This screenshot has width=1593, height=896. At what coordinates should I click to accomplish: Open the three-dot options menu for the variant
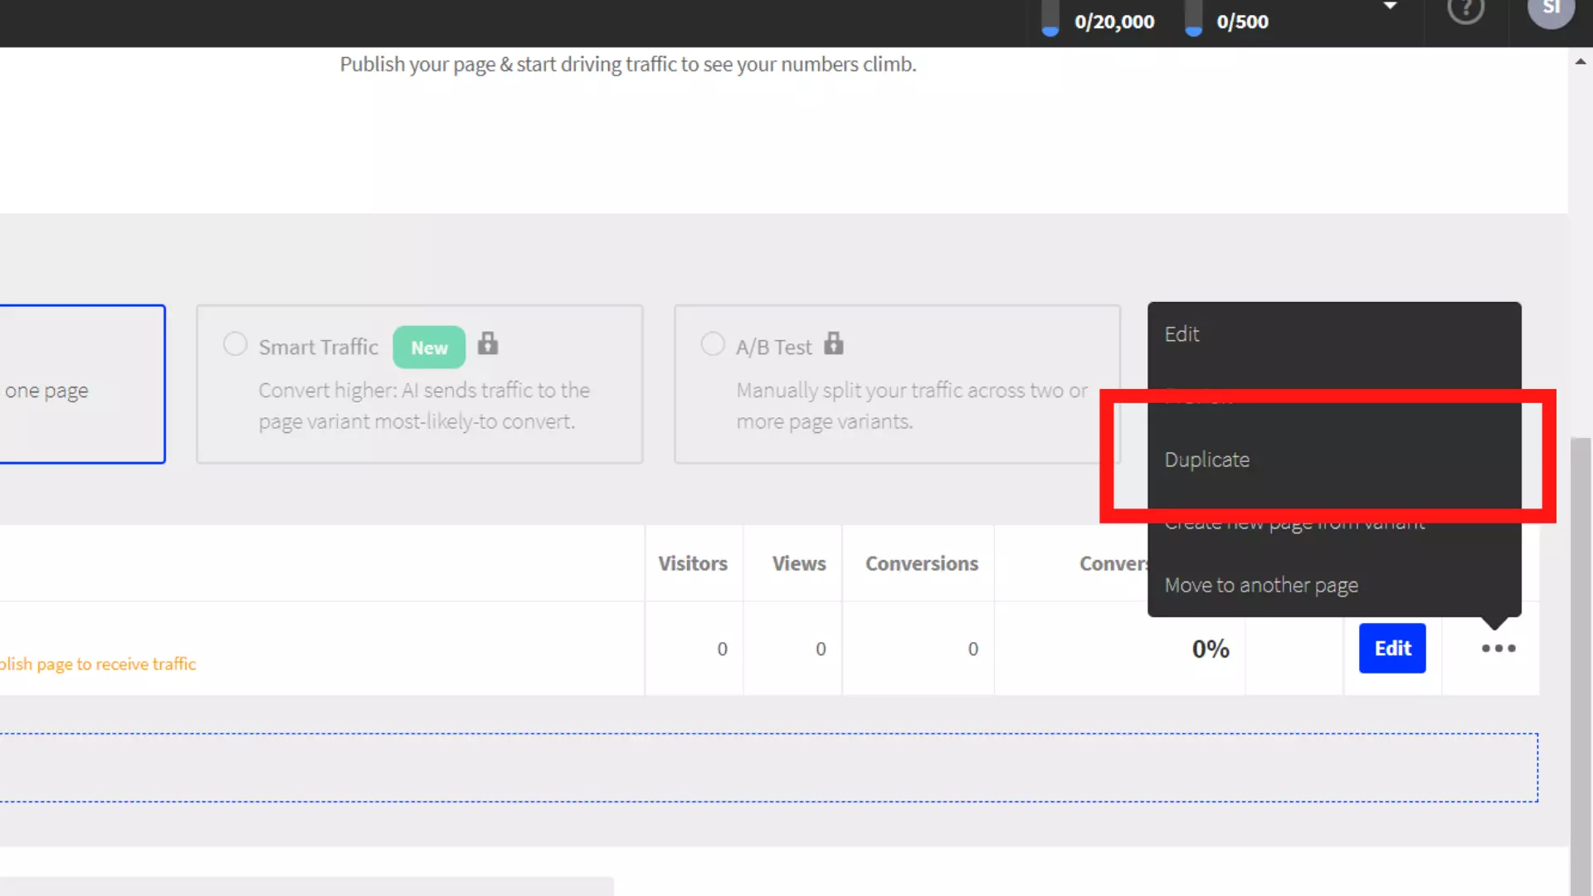click(x=1498, y=648)
